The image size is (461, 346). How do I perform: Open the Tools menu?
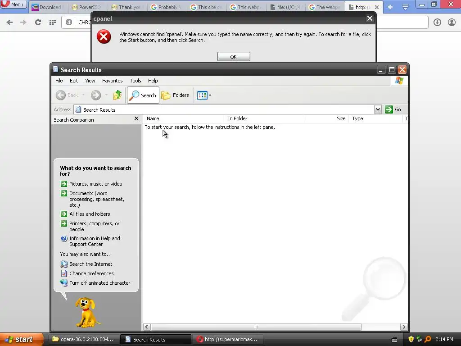click(136, 81)
